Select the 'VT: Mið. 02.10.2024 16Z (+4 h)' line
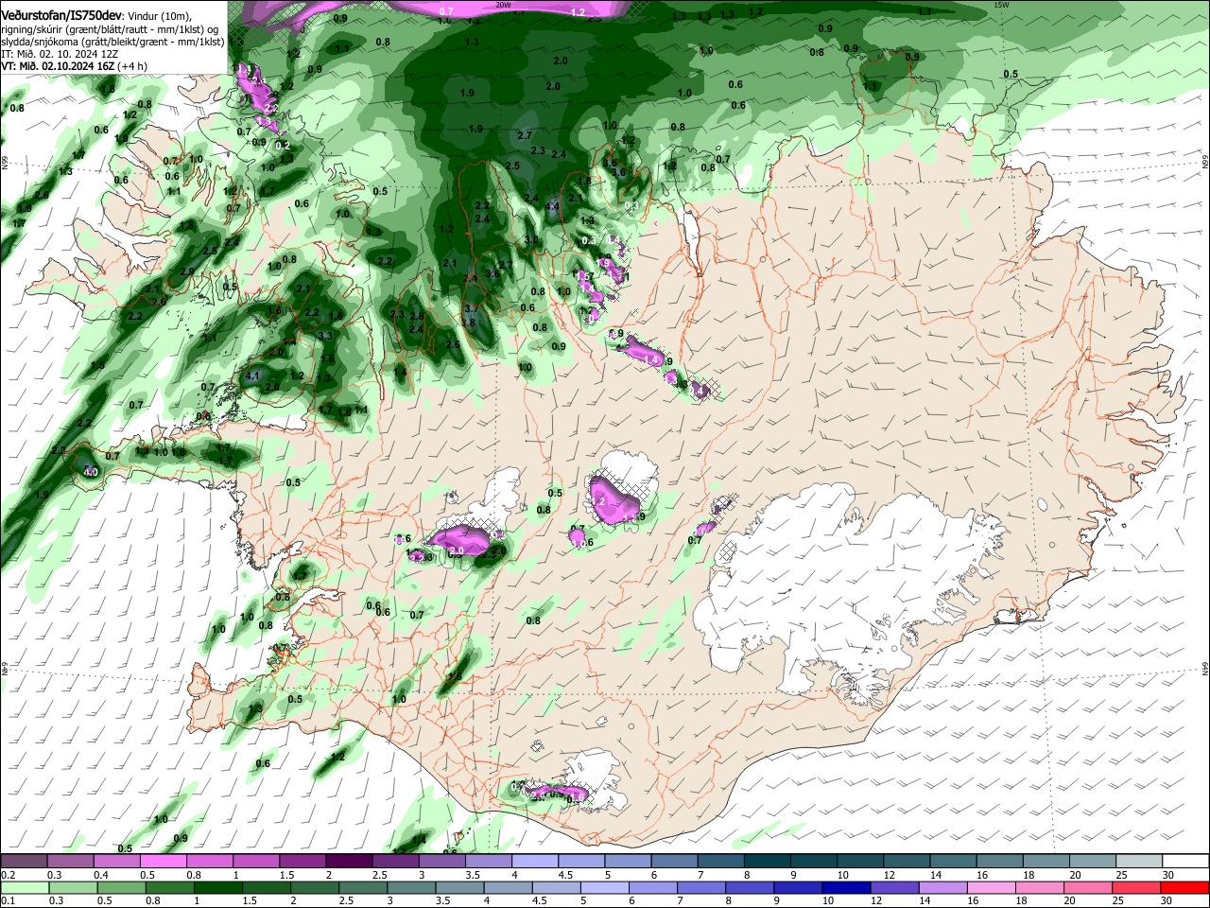1210x908 pixels. [74, 66]
